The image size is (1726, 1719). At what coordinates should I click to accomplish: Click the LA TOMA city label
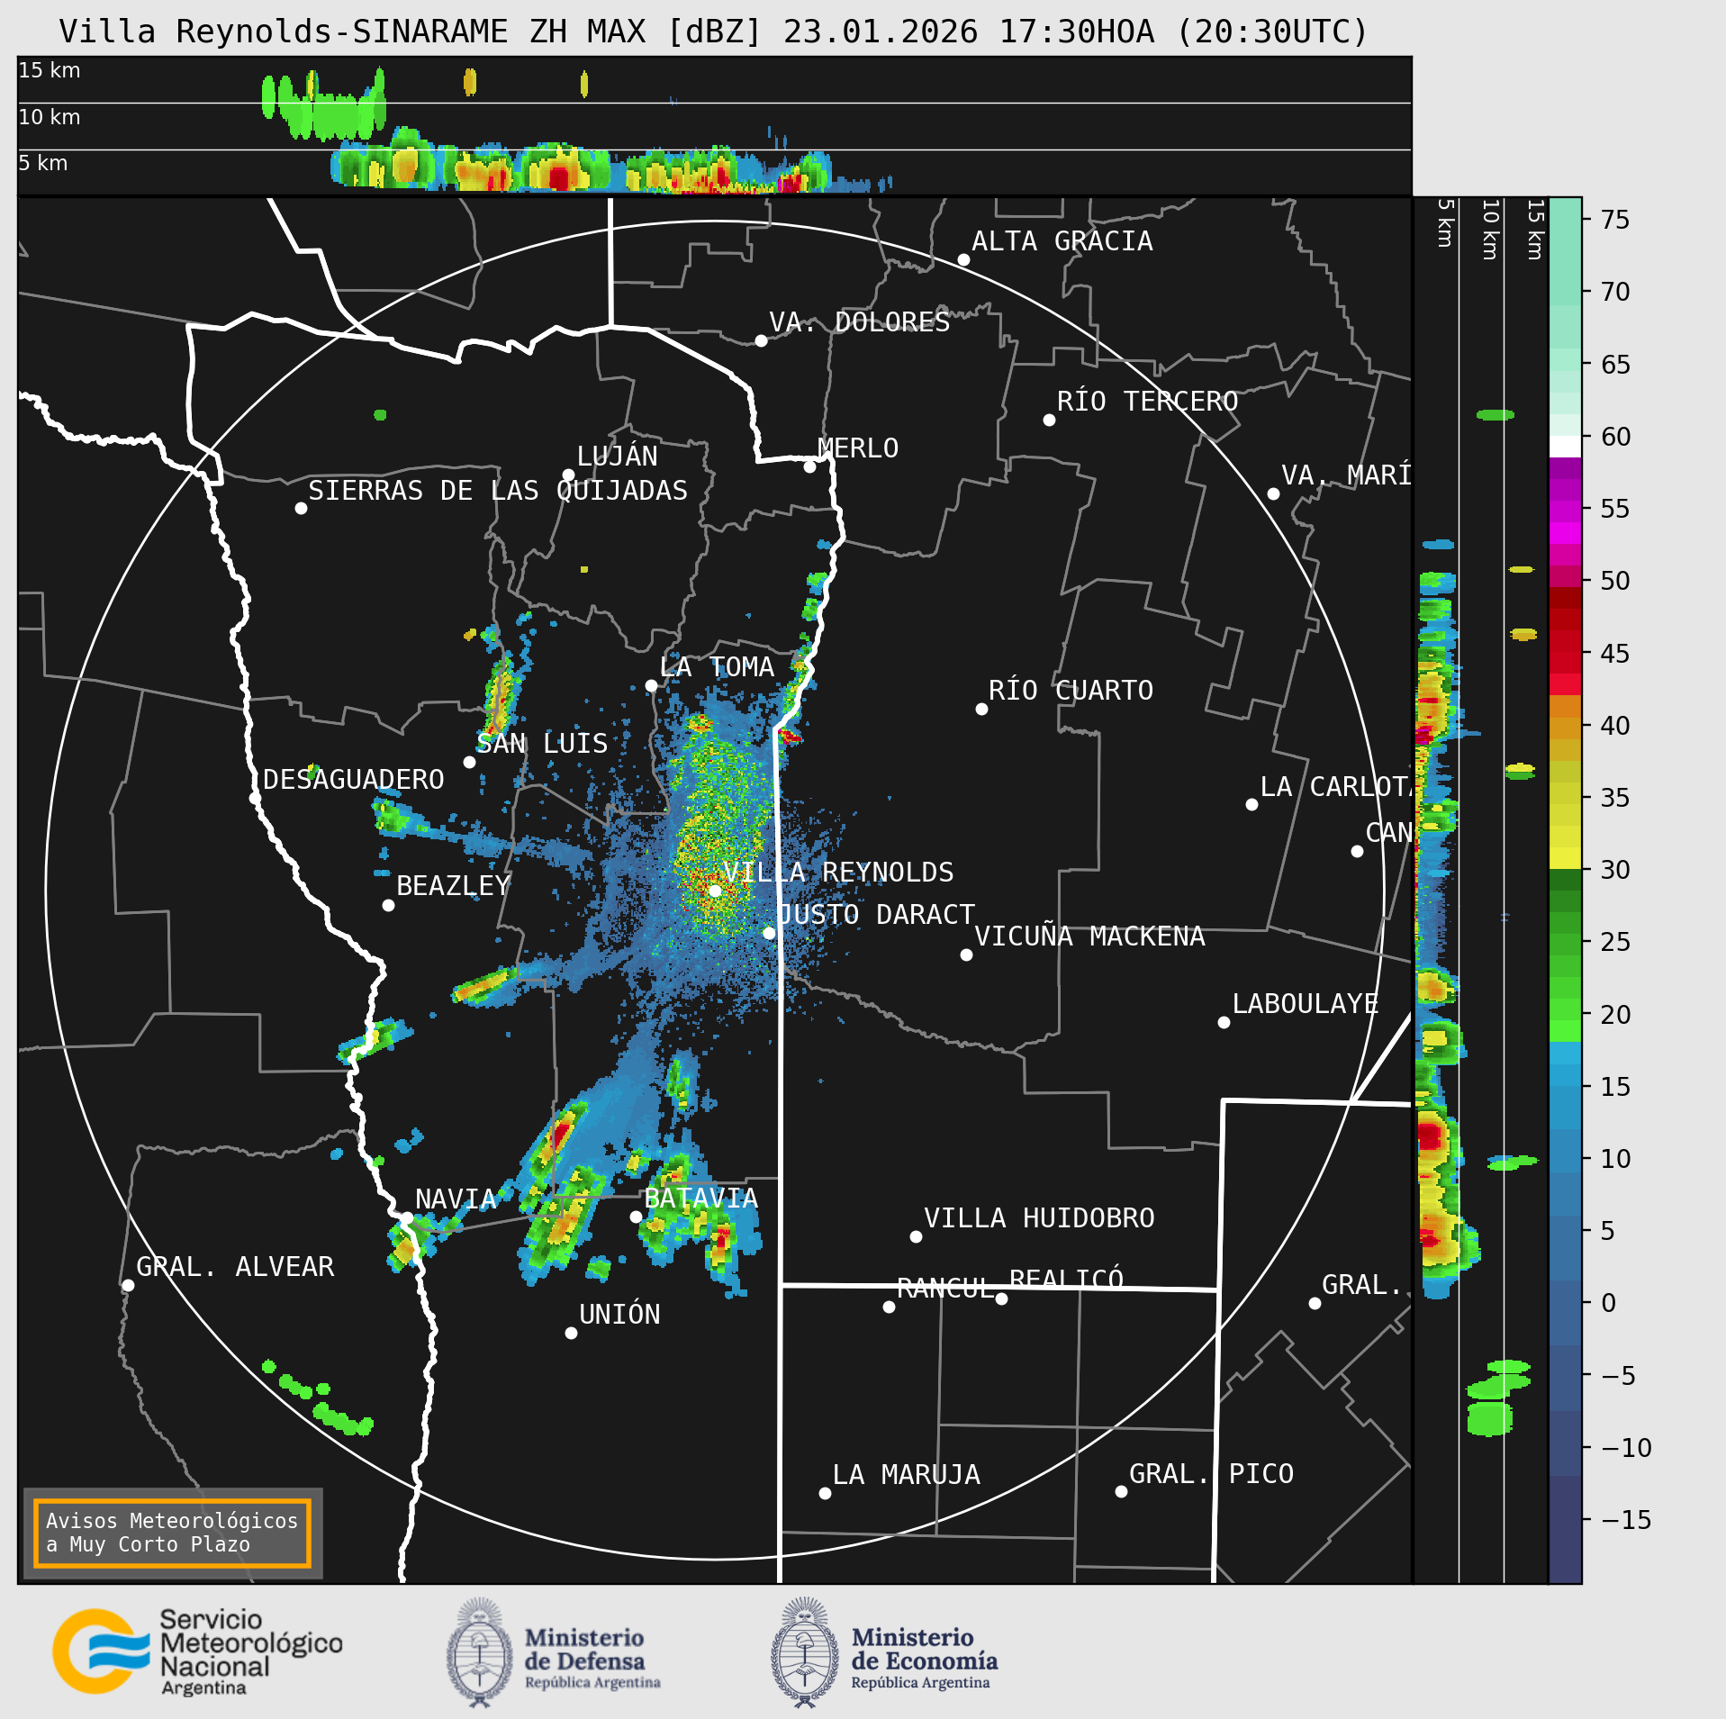pyautogui.click(x=717, y=667)
